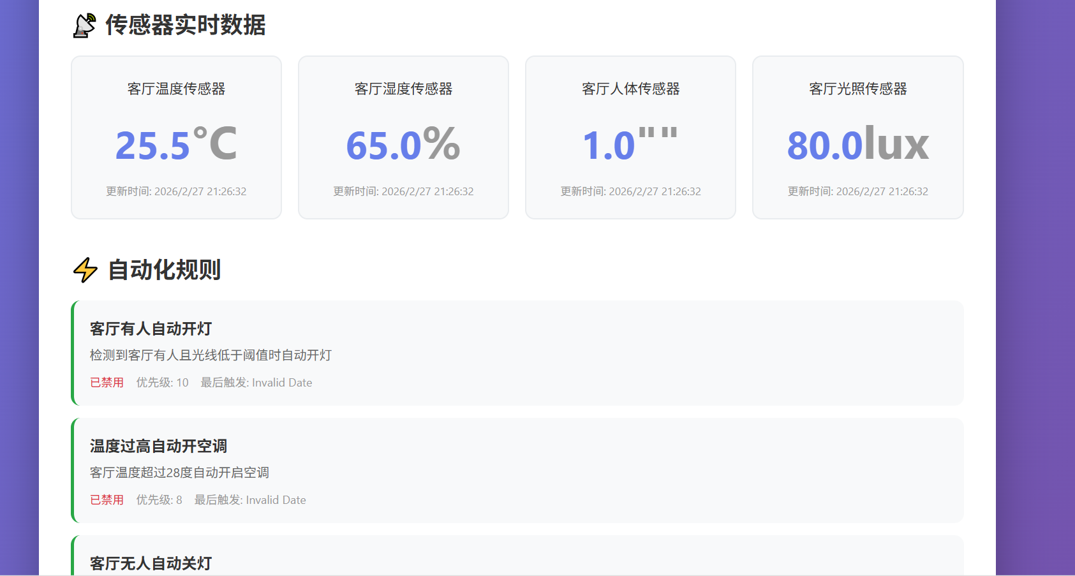
Task: Select the 温度过高自动开空调 rule title
Action: click(158, 446)
